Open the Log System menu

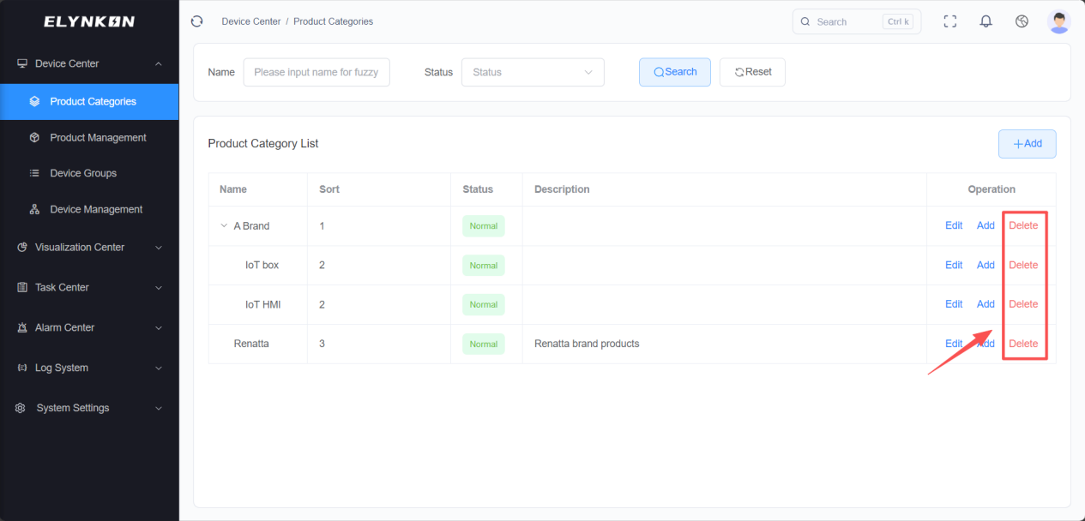(x=89, y=368)
